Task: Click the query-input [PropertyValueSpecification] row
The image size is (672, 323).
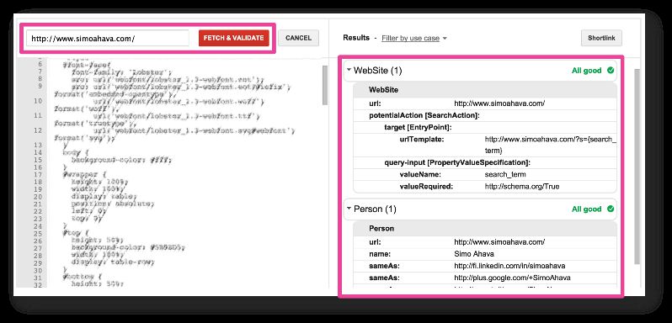Action: point(485,162)
